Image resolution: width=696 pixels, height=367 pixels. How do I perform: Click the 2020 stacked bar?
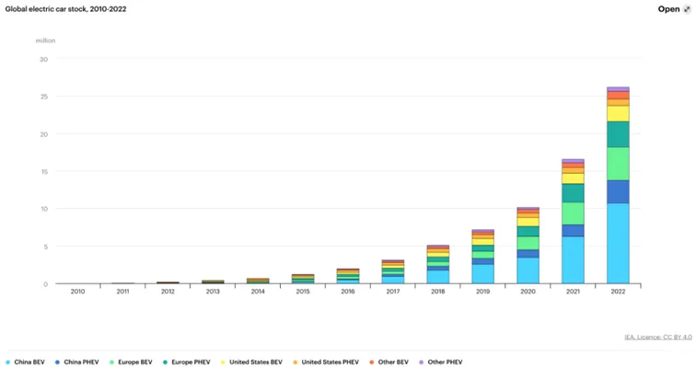[528, 245]
